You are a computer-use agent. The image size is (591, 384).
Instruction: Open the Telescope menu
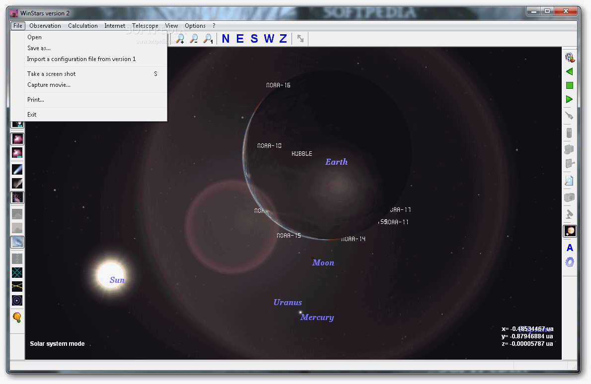point(145,26)
